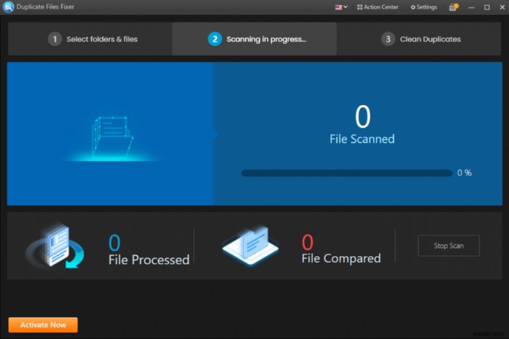Click the File Processed label
509x339 pixels.
pyautogui.click(x=149, y=260)
